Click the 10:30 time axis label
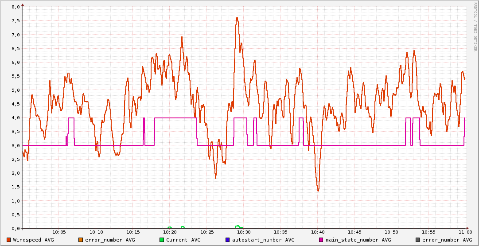Viewport: 479px width, 246px height. (x=244, y=232)
